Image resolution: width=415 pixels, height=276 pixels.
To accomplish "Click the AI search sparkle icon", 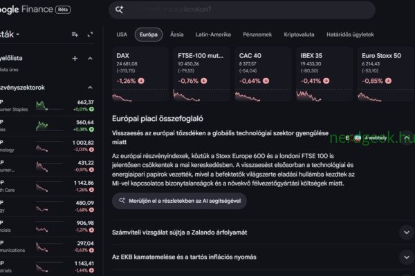I will click(x=119, y=10).
